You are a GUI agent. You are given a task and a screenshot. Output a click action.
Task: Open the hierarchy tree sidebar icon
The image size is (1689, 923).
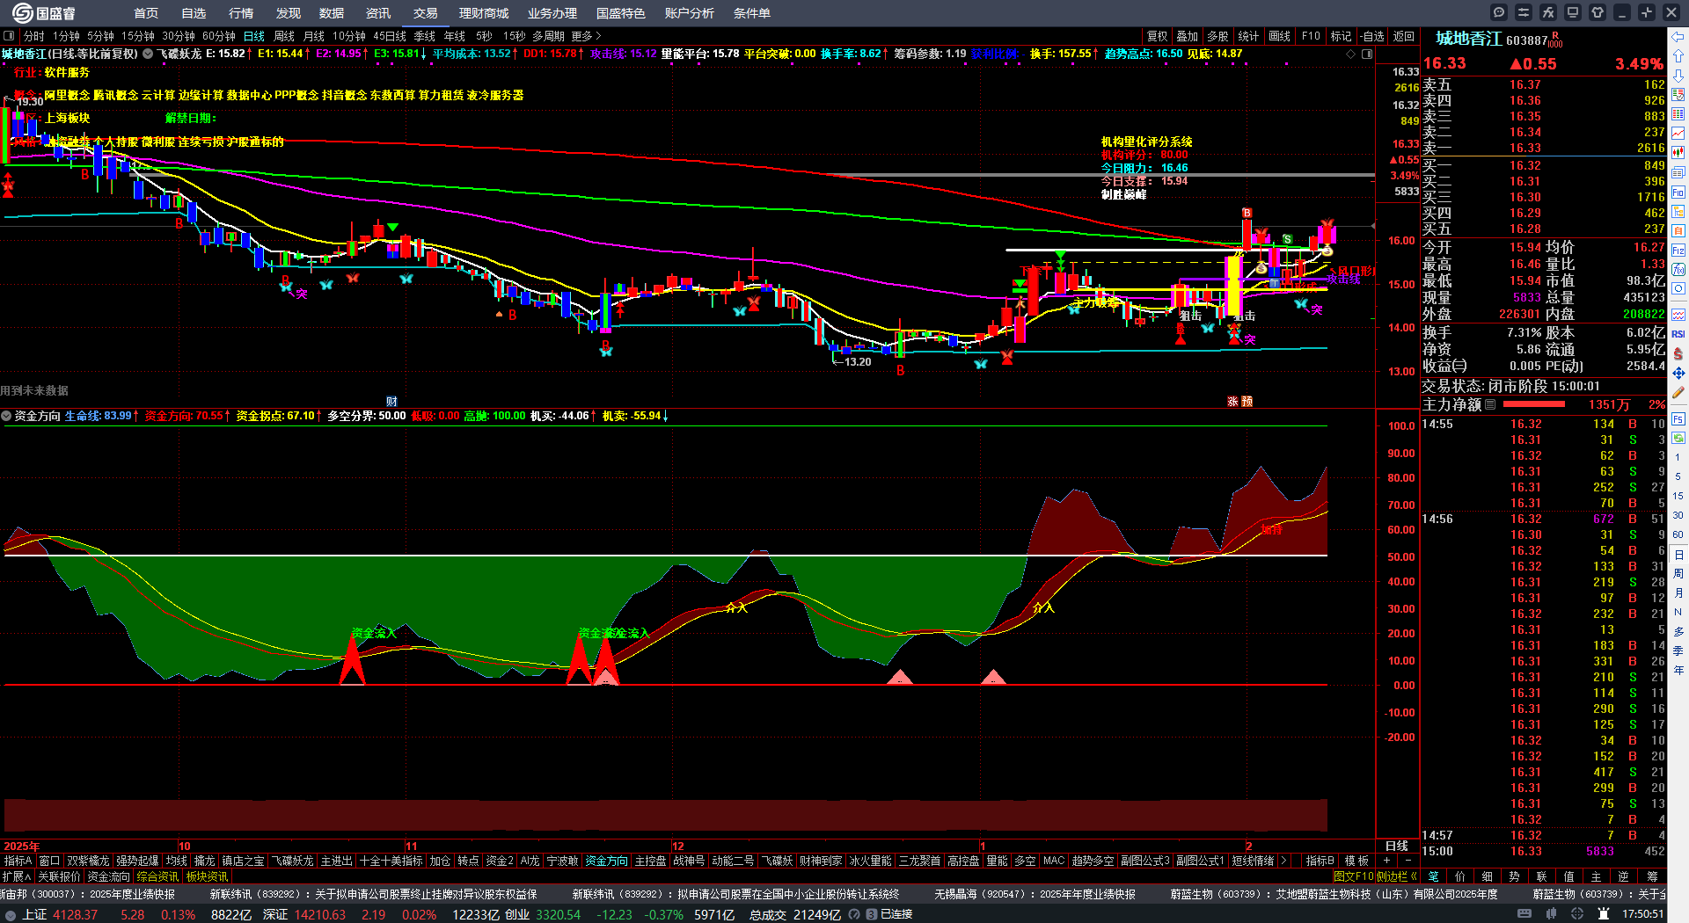point(1678,211)
